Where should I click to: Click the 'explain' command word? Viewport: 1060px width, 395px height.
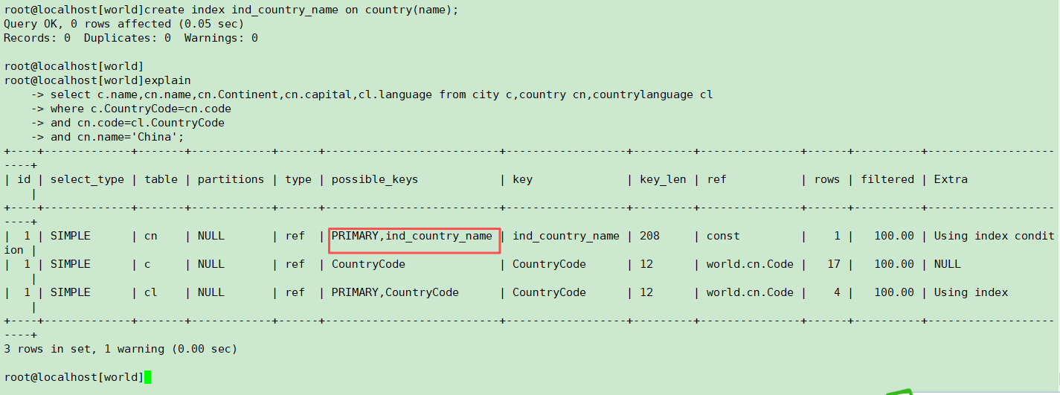[x=167, y=80]
